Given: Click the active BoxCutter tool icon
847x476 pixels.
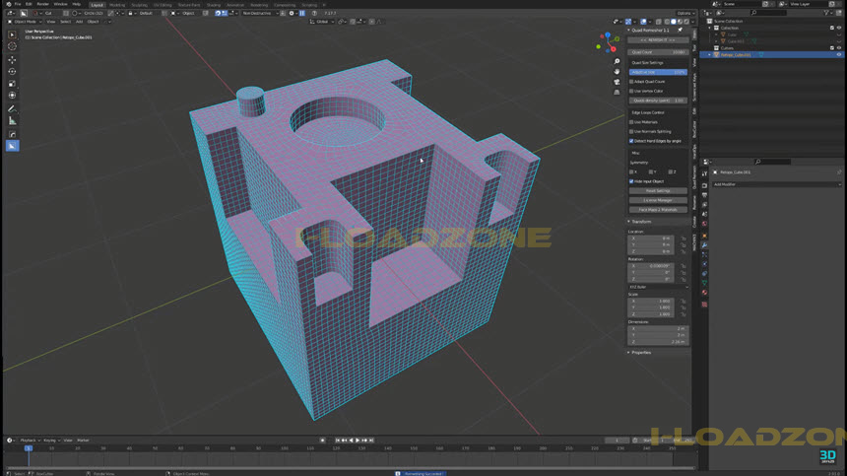Looking at the screenshot, I should pyautogui.click(x=12, y=146).
